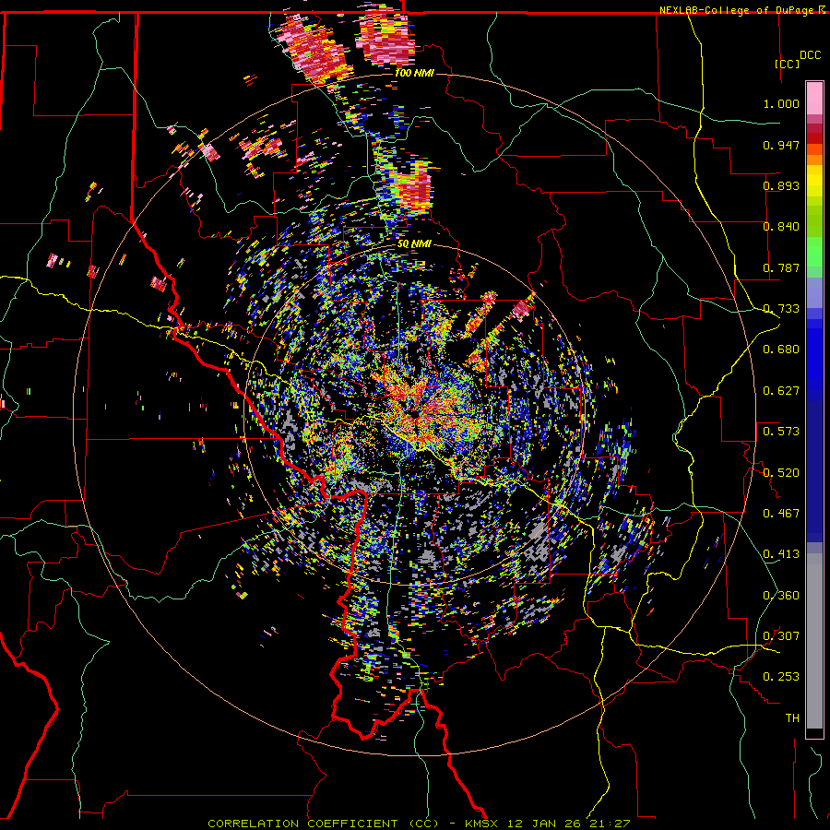
Task: Select the 0.680 scale value
Action: coord(781,350)
